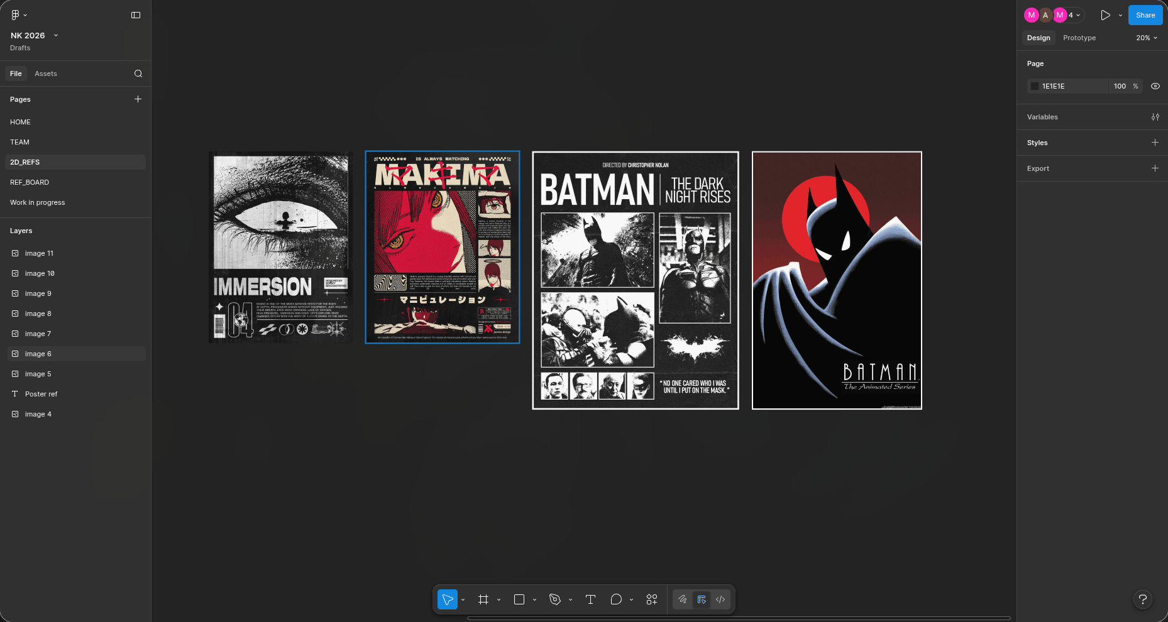Viewport: 1168px width, 622px height.
Task: Open the Figma main menu icon
Action: (16, 14)
